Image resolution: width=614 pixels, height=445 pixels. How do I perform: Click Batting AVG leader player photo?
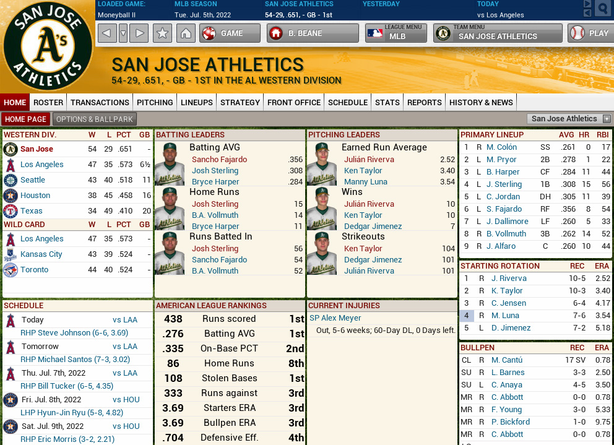click(169, 164)
